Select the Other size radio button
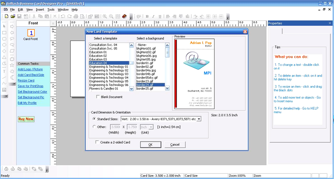Screen dimensions: 334x179 pos(94,127)
